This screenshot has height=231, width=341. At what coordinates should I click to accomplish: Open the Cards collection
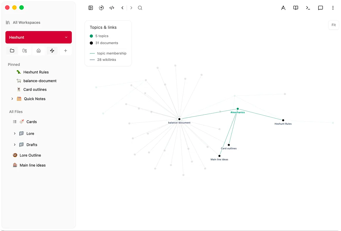(32, 122)
